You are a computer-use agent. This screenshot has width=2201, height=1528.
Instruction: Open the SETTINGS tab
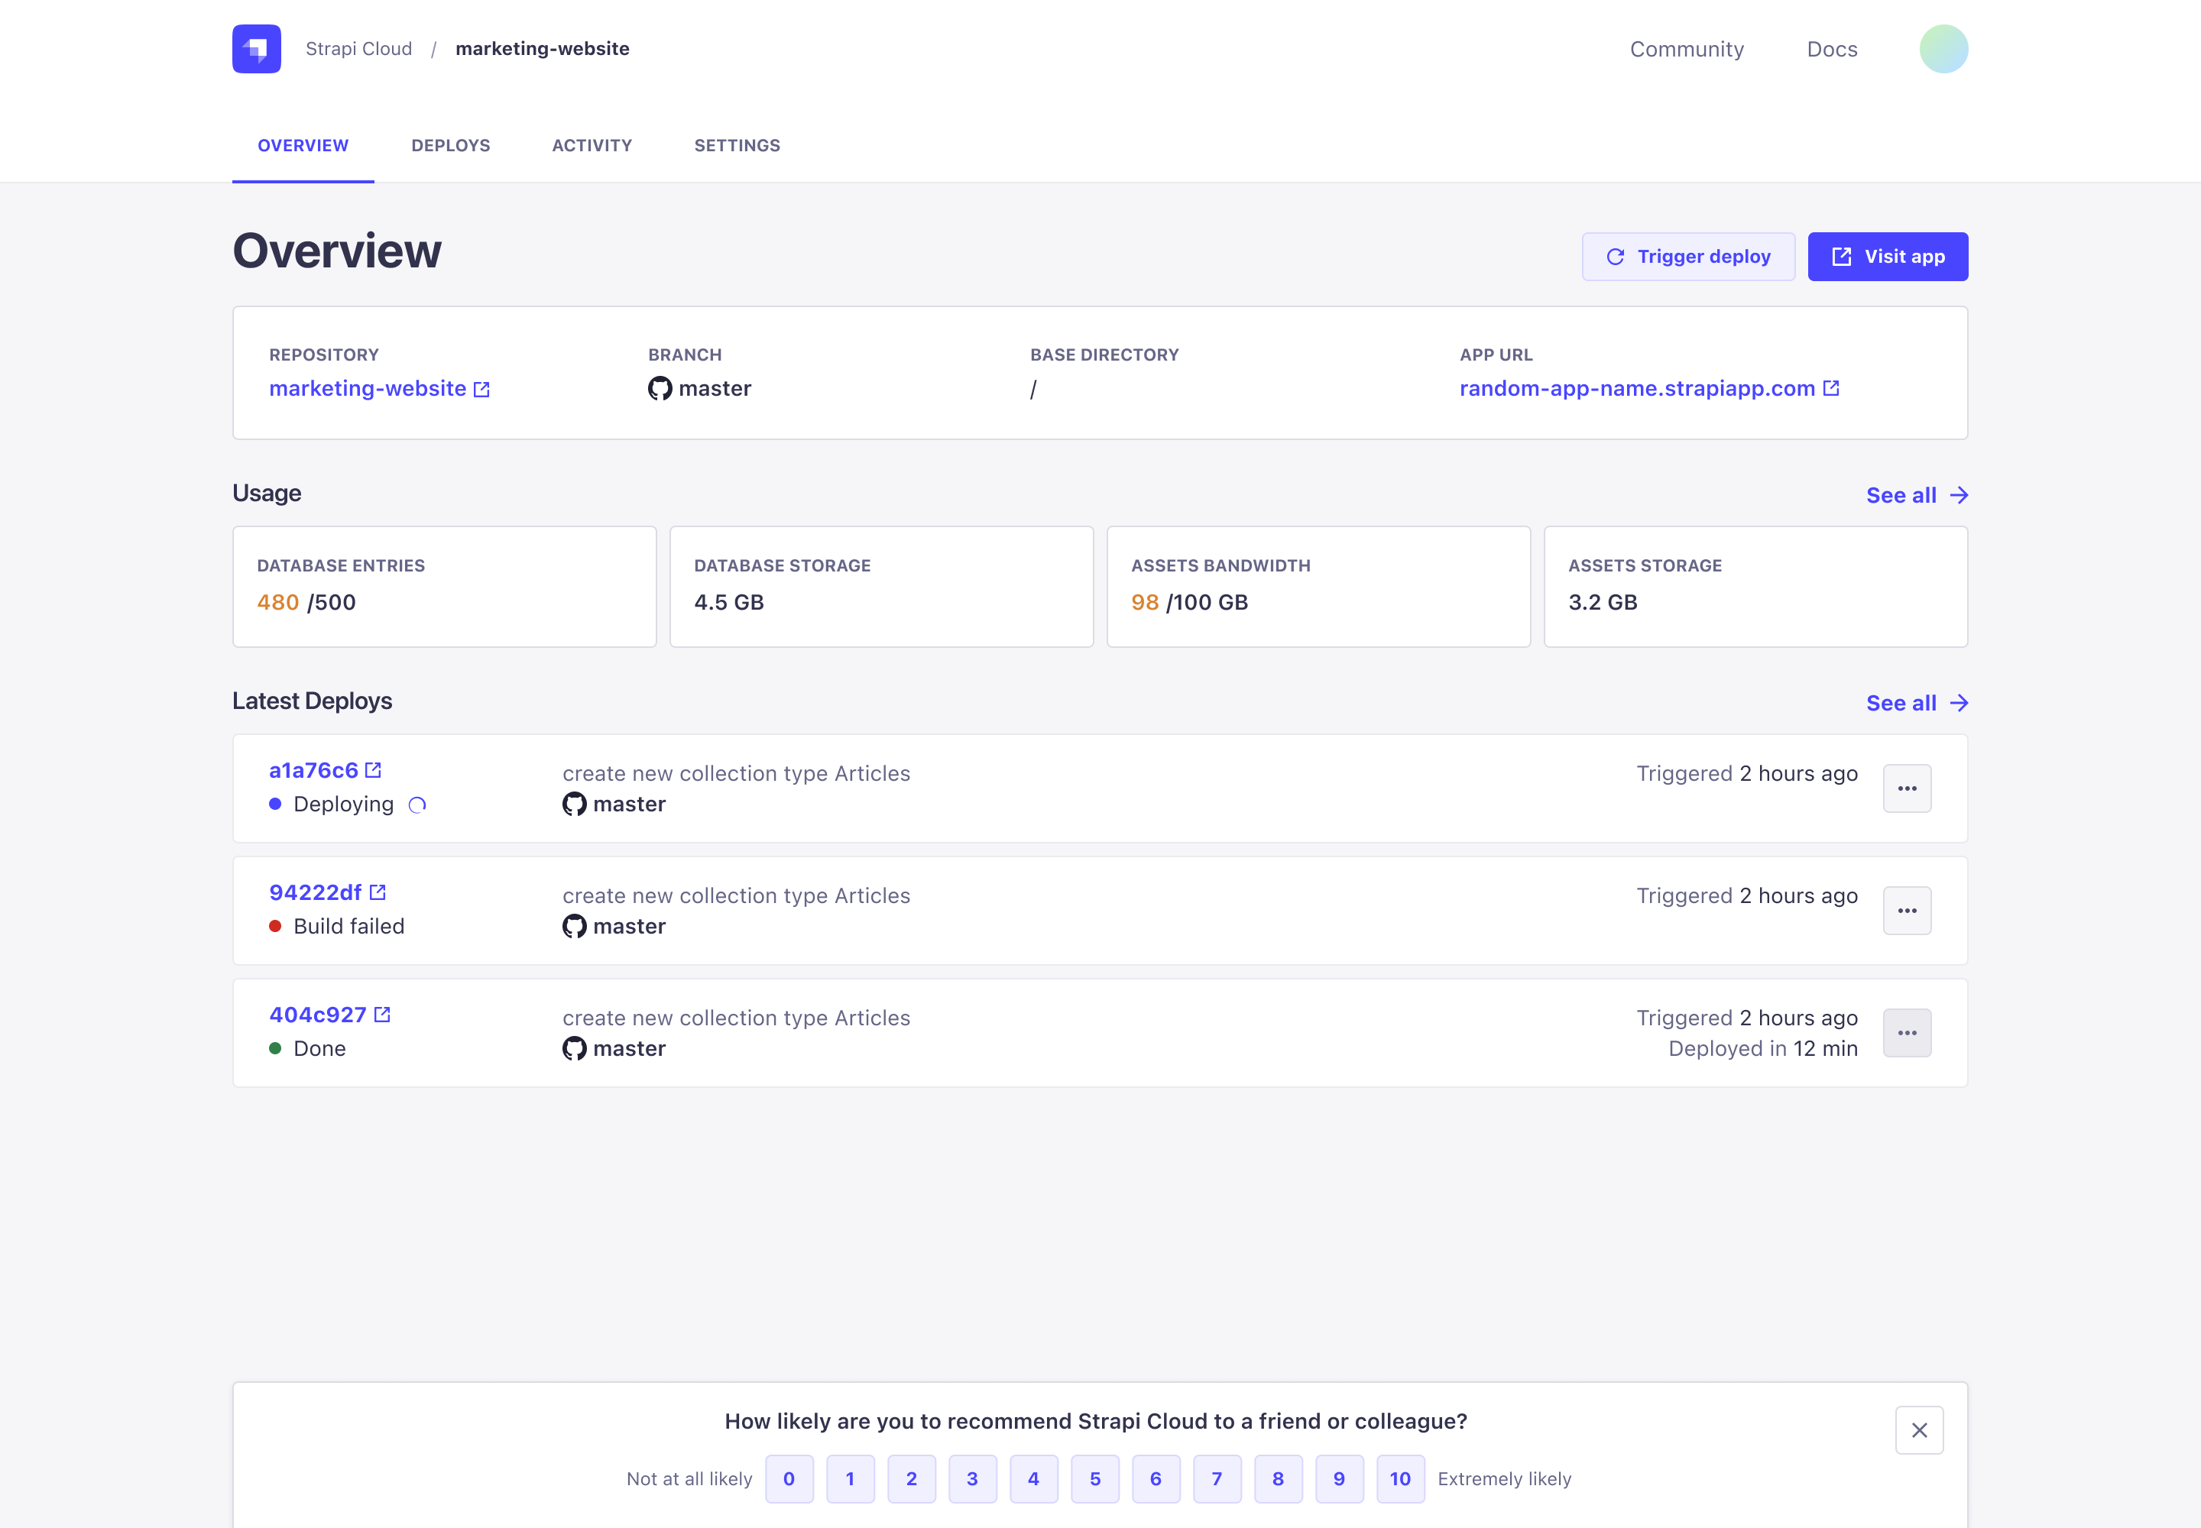click(737, 144)
